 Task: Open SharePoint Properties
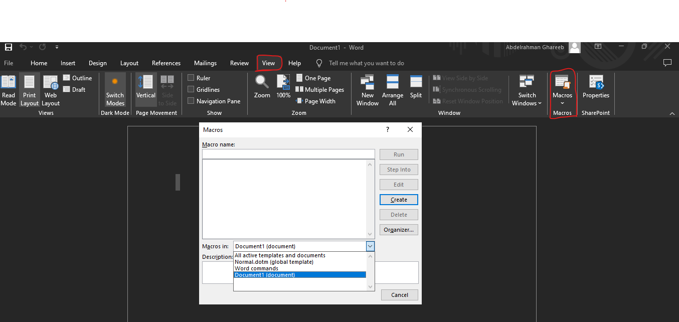[x=596, y=82]
